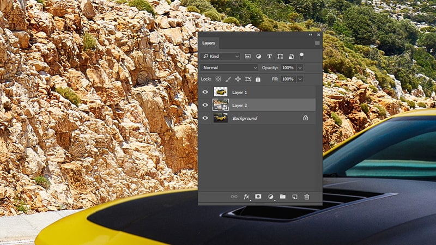The height and width of the screenshot is (245, 436).
Task: Lock image pixels brush icon
Action: coord(228,79)
